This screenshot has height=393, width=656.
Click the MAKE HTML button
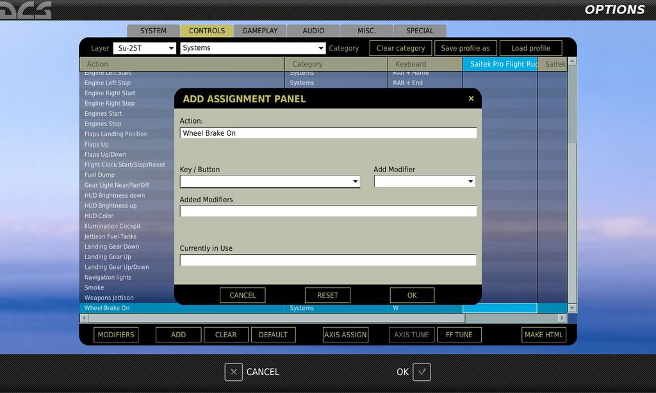(543, 335)
